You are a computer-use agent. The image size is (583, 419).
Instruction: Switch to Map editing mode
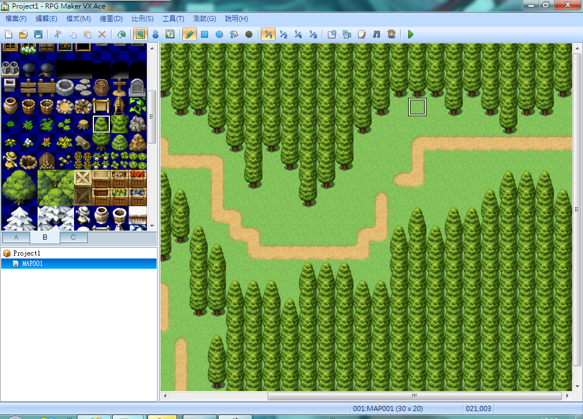pyautogui.click(x=140, y=35)
